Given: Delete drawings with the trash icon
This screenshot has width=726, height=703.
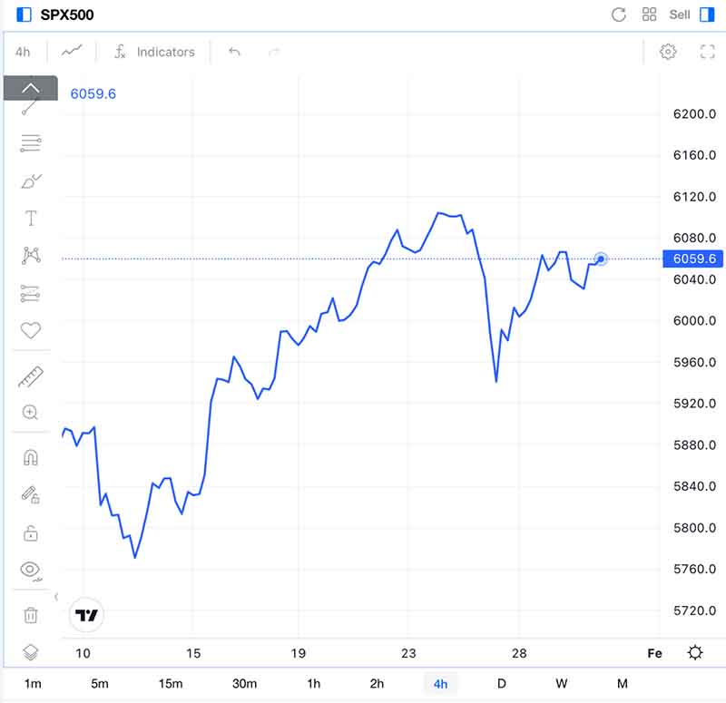Looking at the screenshot, I should pos(30,615).
